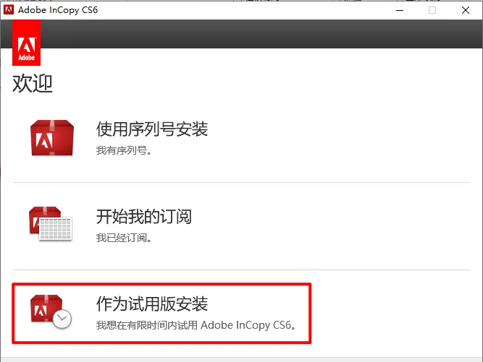The width and height of the screenshot is (483, 362).
Task: Click the small Adobe icon in title bar
Action: point(9,10)
